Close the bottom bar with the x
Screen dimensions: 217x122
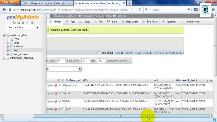coord(2,120)
